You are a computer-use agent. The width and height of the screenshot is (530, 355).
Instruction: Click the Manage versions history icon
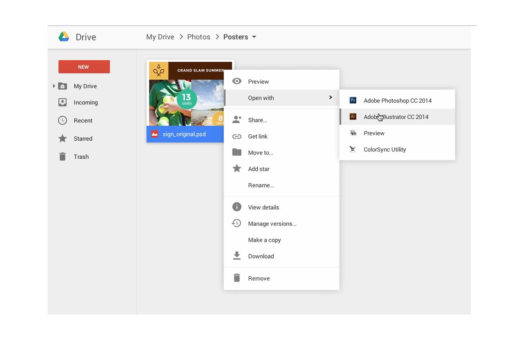pos(237,223)
